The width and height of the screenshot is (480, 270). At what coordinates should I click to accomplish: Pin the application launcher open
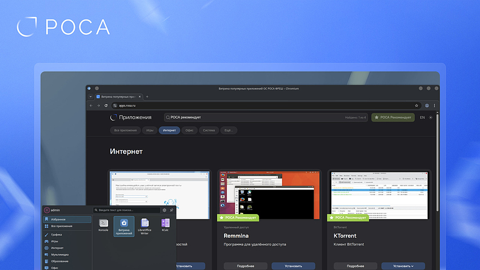pyautogui.click(x=171, y=210)
